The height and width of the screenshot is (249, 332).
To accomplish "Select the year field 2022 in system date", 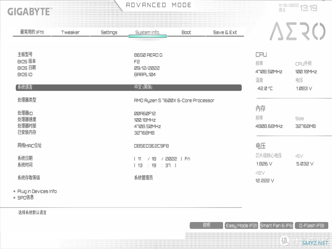I will 171,159.
